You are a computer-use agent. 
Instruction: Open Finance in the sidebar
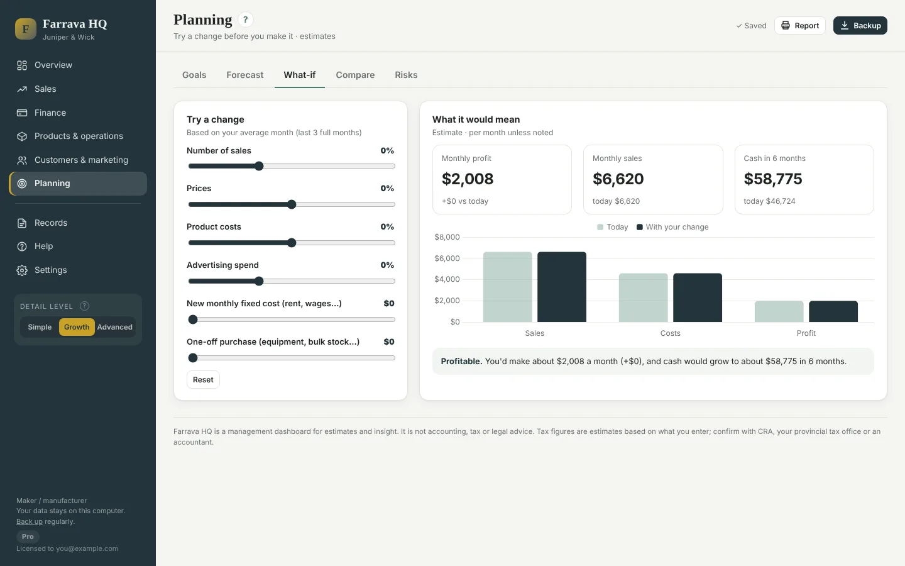pos(78,113)
